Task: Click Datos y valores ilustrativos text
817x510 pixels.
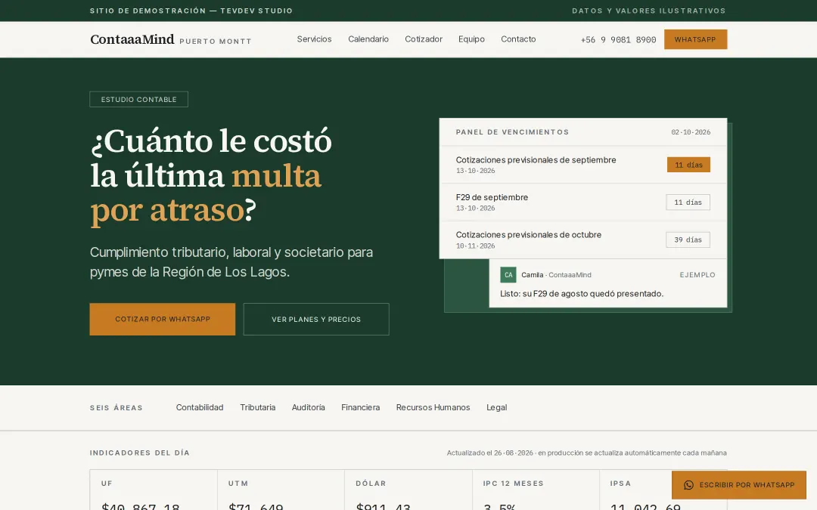Action: 649,11
